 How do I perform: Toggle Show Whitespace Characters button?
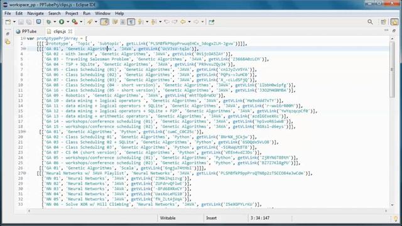[131, 22]
